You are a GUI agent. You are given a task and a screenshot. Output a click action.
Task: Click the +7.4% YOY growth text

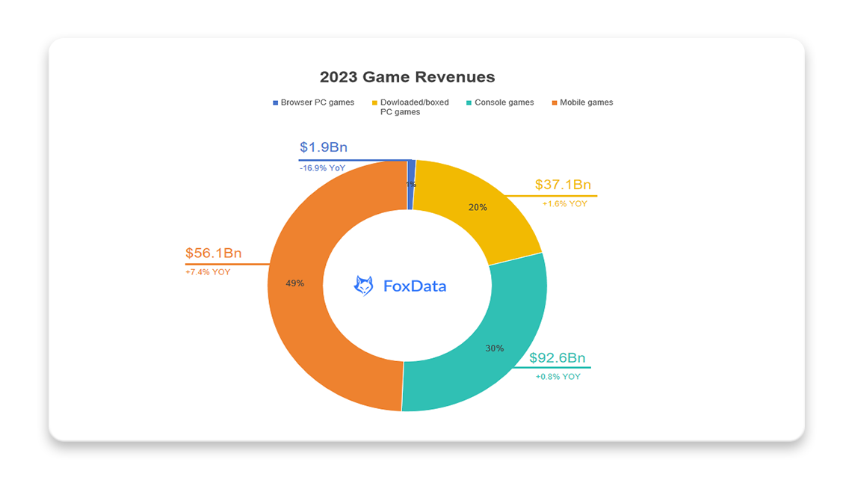click(x=208, y=272)
